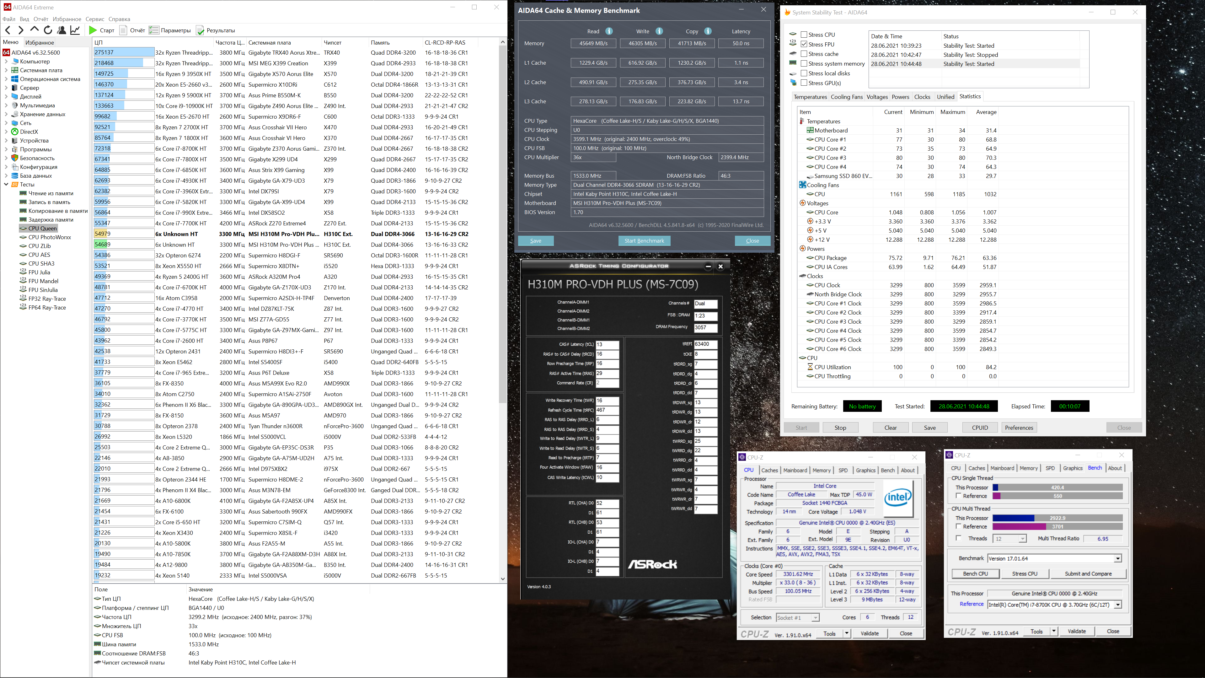
Task: Click the green Старт play icon
Action: (x=93, y=30)
